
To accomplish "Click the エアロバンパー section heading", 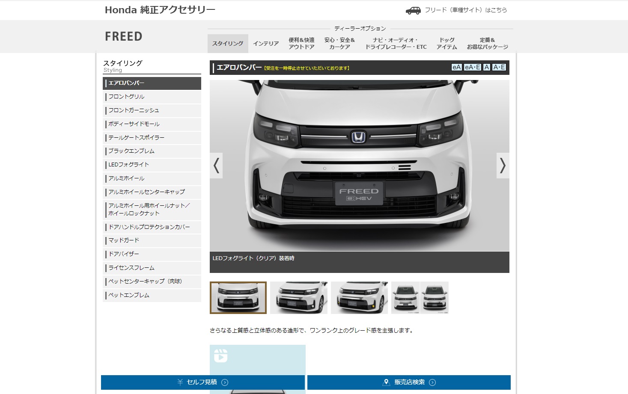I will click(x=239, y=67).
